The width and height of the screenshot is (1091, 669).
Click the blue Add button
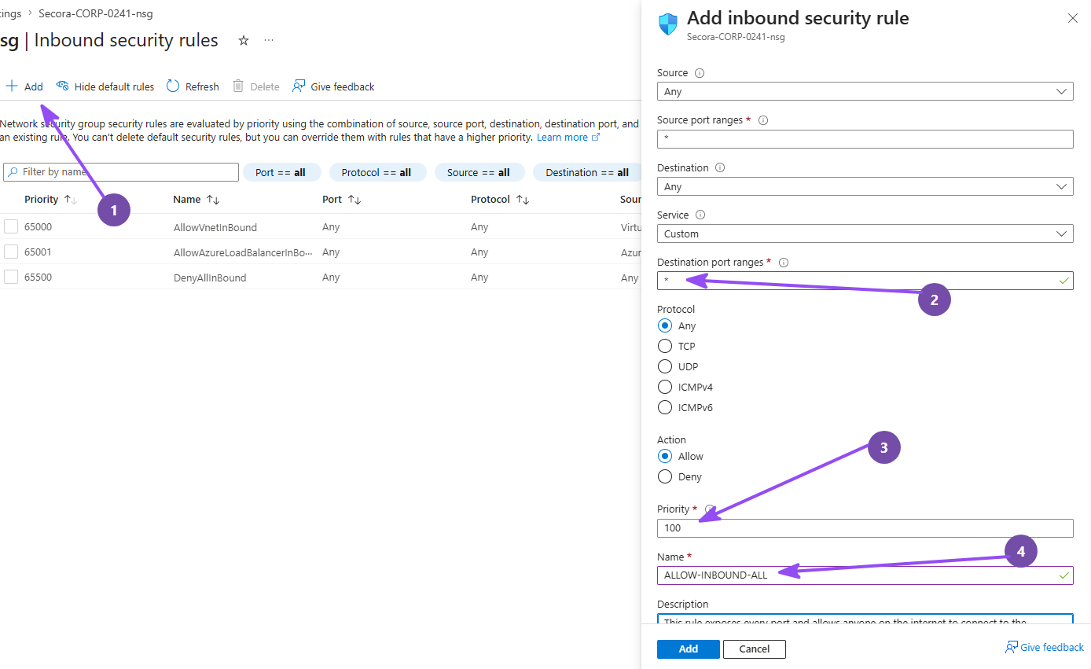click(x=689, y=649)
